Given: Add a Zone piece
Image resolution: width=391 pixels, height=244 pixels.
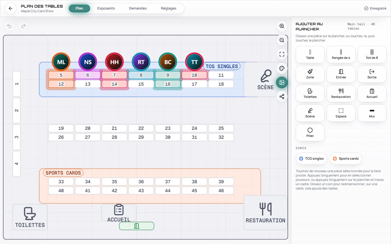Looking at the screenshot, I should (x=310, y=74).
